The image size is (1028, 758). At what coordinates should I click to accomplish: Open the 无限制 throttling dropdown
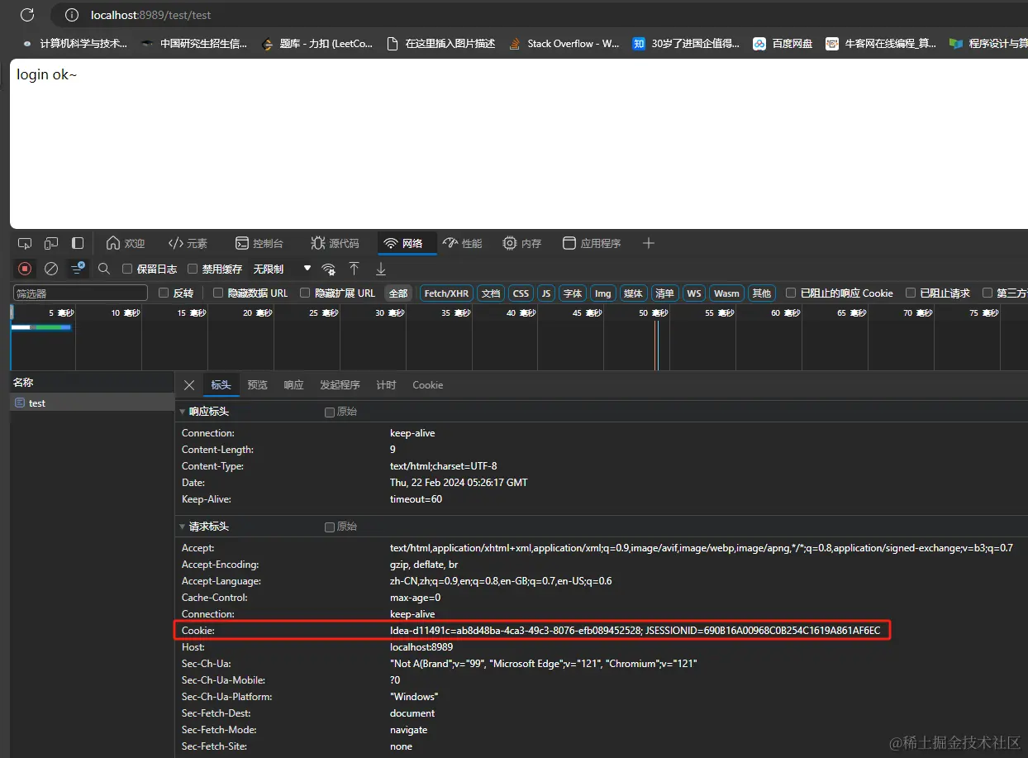[282, 269]
